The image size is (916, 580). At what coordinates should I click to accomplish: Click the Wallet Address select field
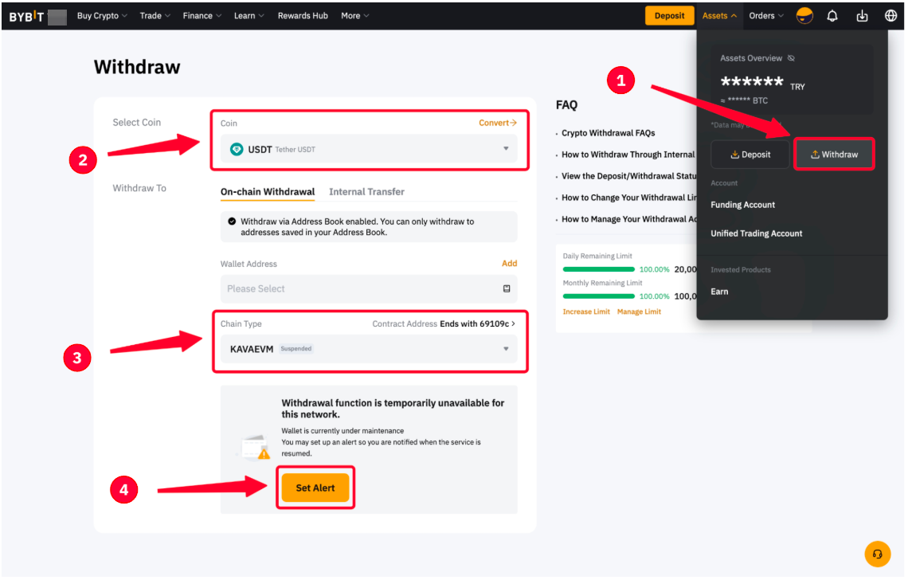point(362,288)
